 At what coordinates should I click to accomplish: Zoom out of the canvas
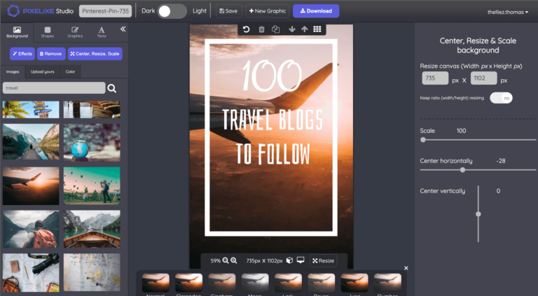point(226,260)
